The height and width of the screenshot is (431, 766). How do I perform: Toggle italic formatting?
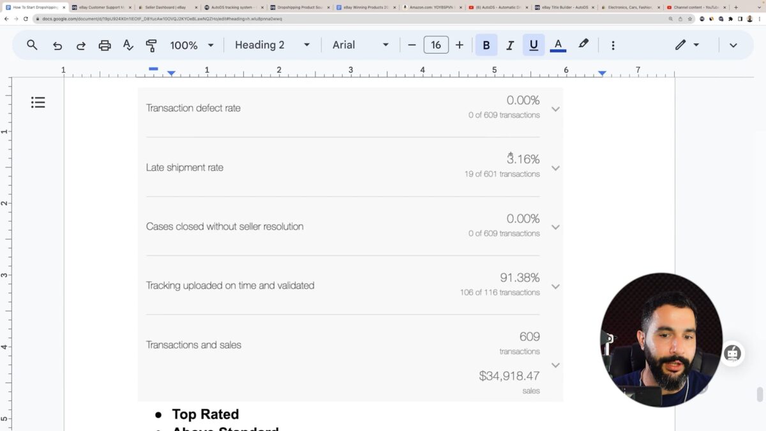(510, 45)
